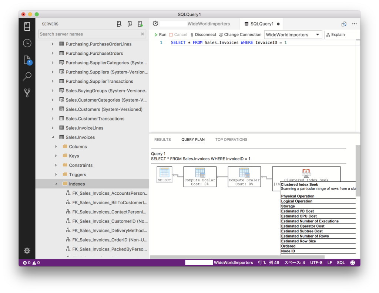
Task: Toggle the search query preview icon near tabs
Action: point(344,24)
